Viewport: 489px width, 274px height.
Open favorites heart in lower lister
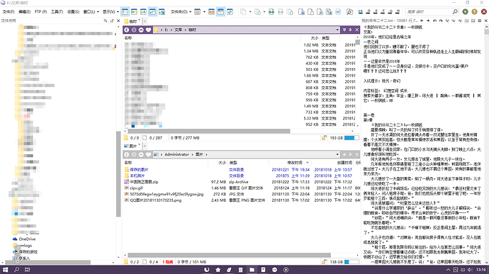(148, 154)
